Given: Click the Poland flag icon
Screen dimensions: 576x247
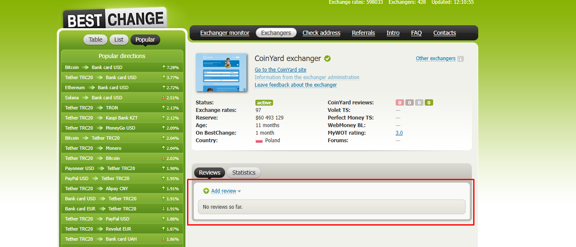Looking at the screenshot, I should (x=259, y=141).
